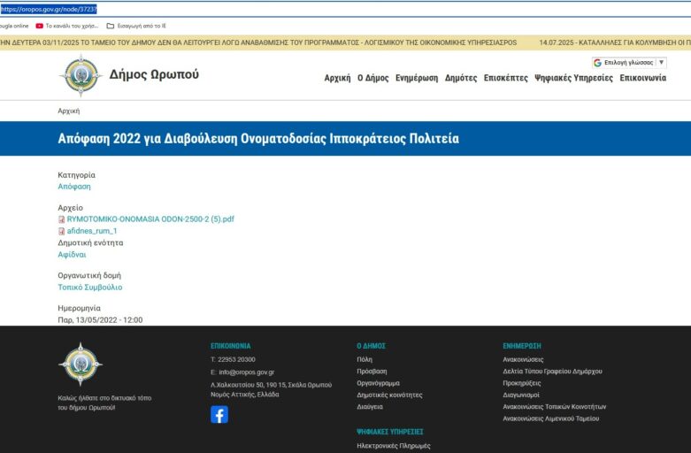Image resolution: width=691 pixels, height=453 pixels.
Task: Open the Οργανόγραμμα footer link
Action: pos(378,383)
